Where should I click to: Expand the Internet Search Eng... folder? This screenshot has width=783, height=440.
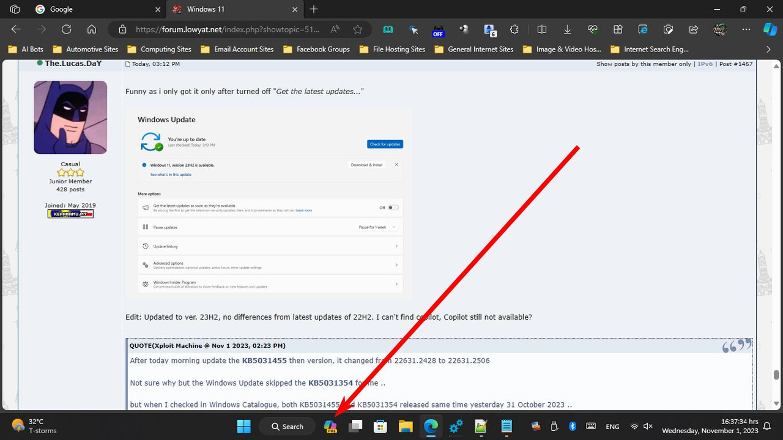[x=649, y=50]
